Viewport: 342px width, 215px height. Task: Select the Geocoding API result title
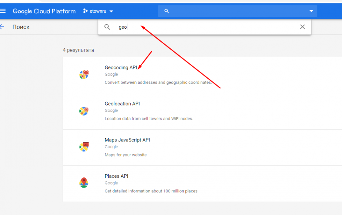click(x=121, y=68)
